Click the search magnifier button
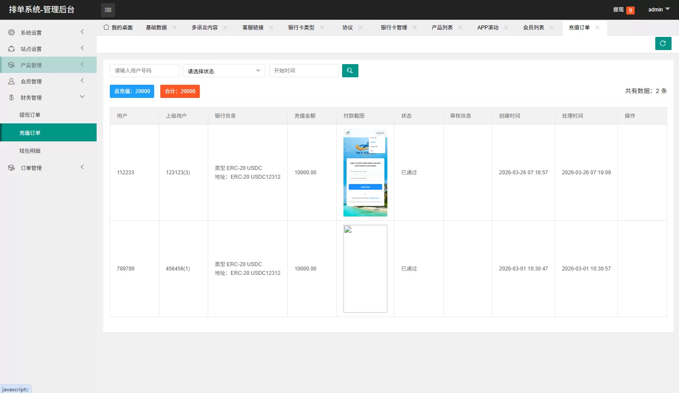The width and height of the screenshot is (679, 393). (x=350, y=71)
